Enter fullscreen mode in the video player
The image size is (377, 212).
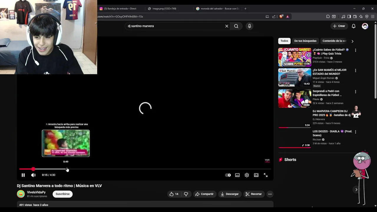point(266,175)
